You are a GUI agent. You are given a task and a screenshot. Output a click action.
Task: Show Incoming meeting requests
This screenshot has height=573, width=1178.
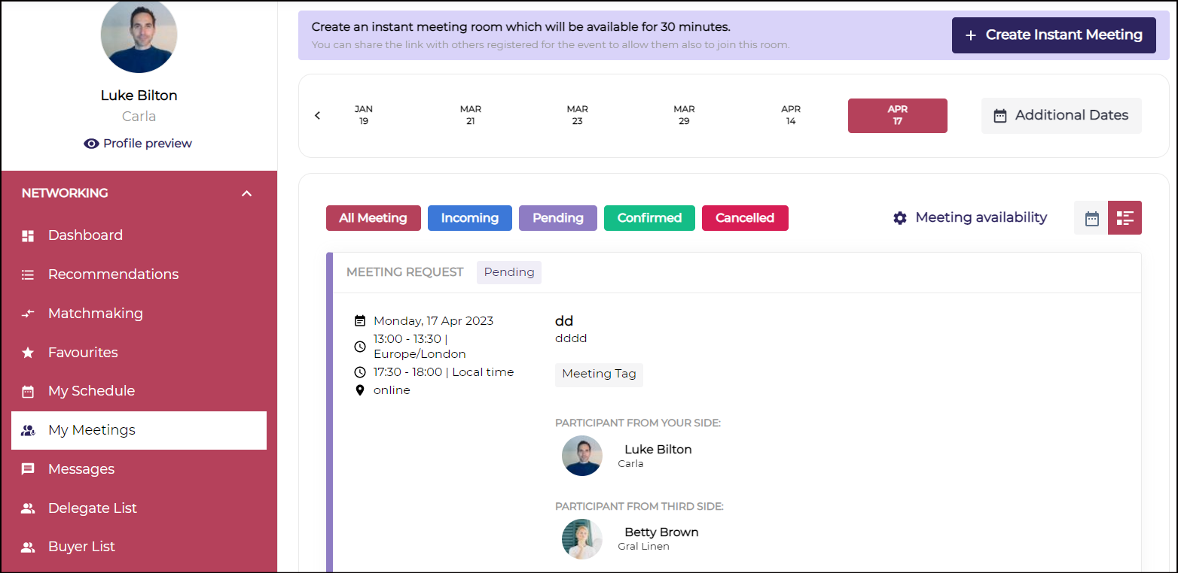pos(469,218)
